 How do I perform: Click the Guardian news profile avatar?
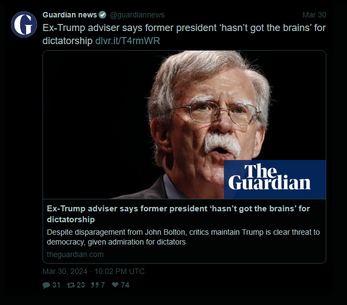click(24, 25)
